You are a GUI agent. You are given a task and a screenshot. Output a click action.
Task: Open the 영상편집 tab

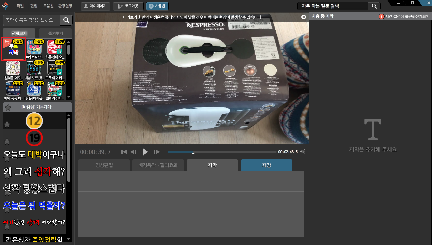[104, 165]
